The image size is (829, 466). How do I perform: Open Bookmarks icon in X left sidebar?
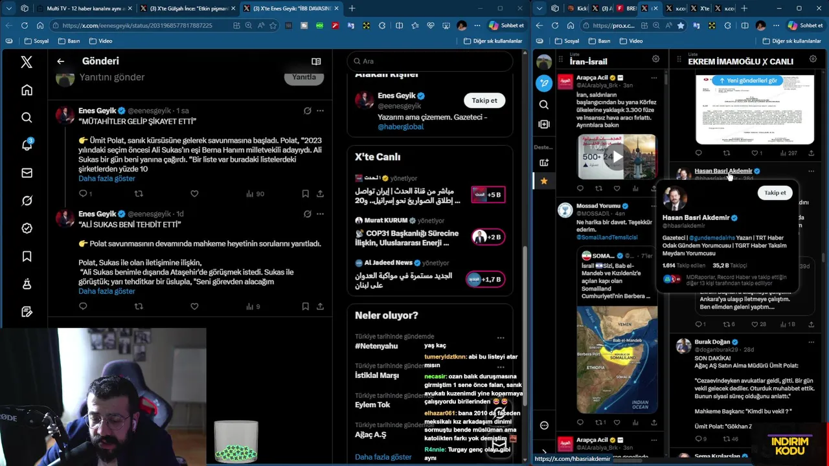pos(27,256)
